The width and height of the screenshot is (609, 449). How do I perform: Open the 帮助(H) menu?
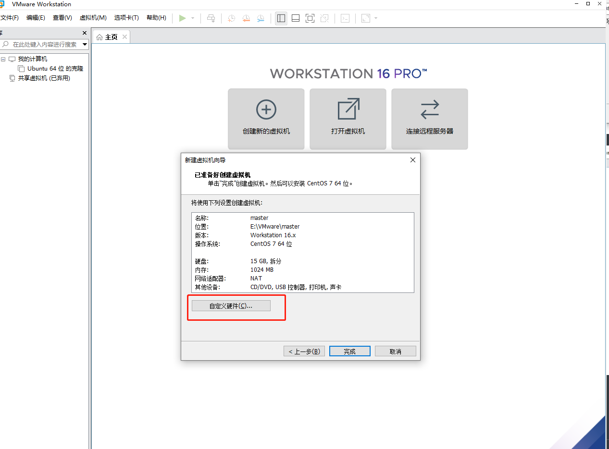coord(156,18)
